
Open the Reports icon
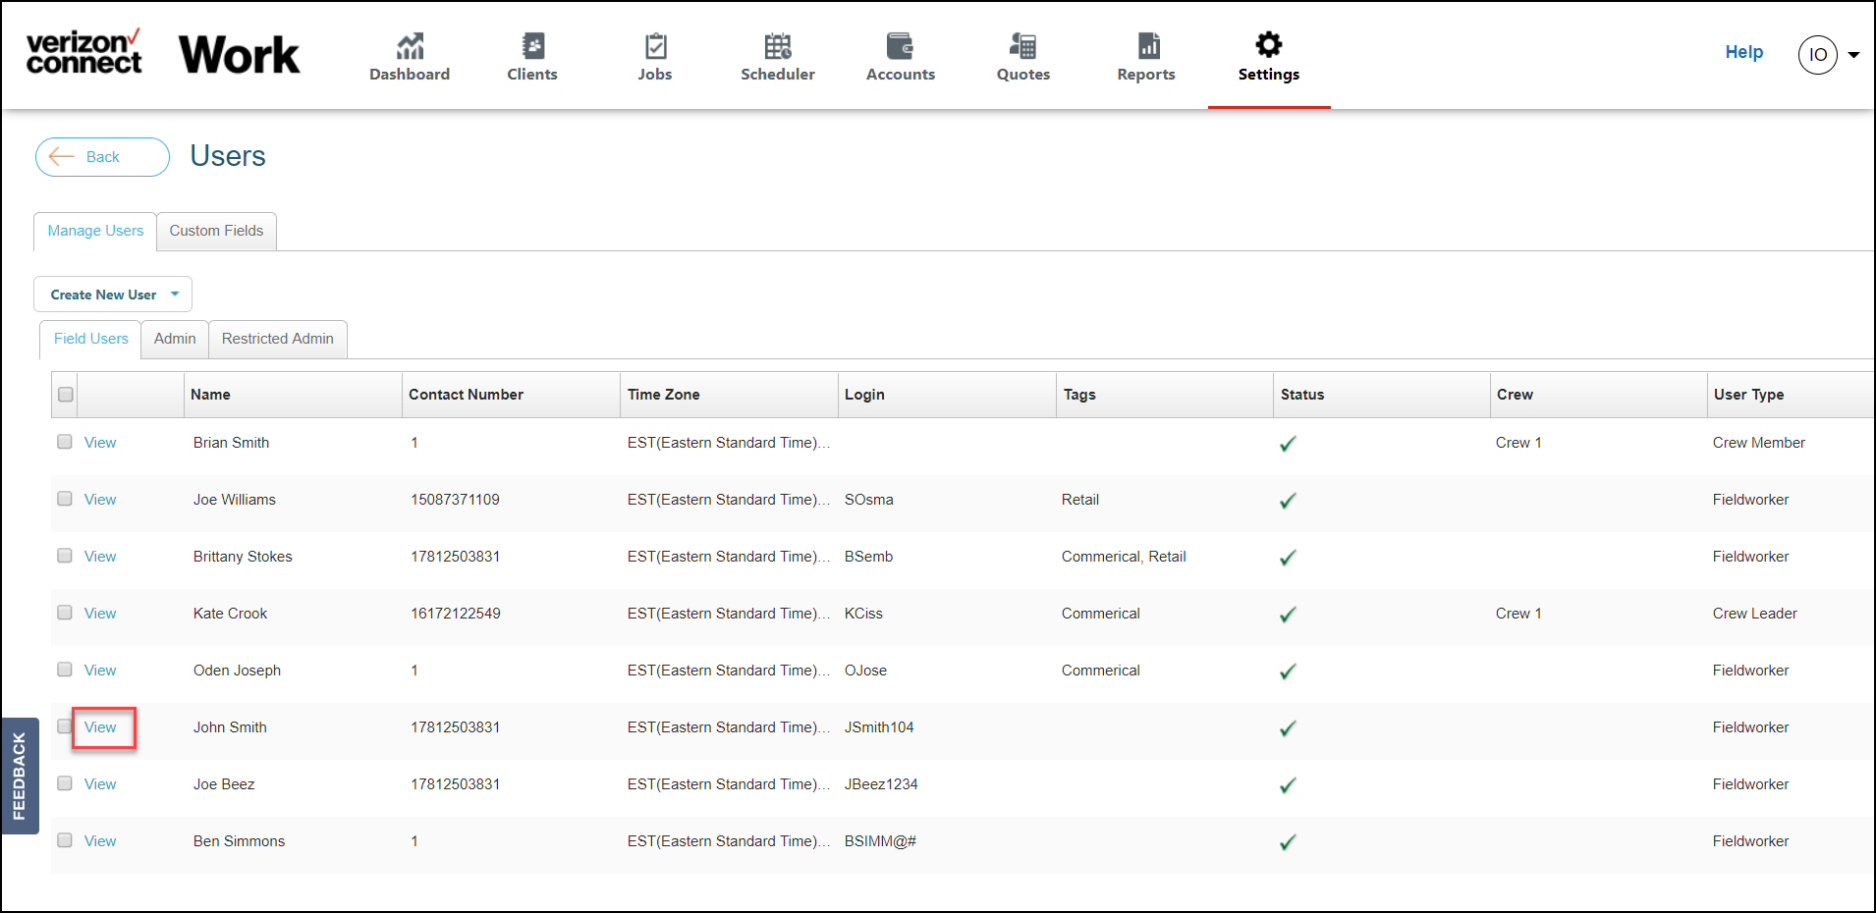1145,45
